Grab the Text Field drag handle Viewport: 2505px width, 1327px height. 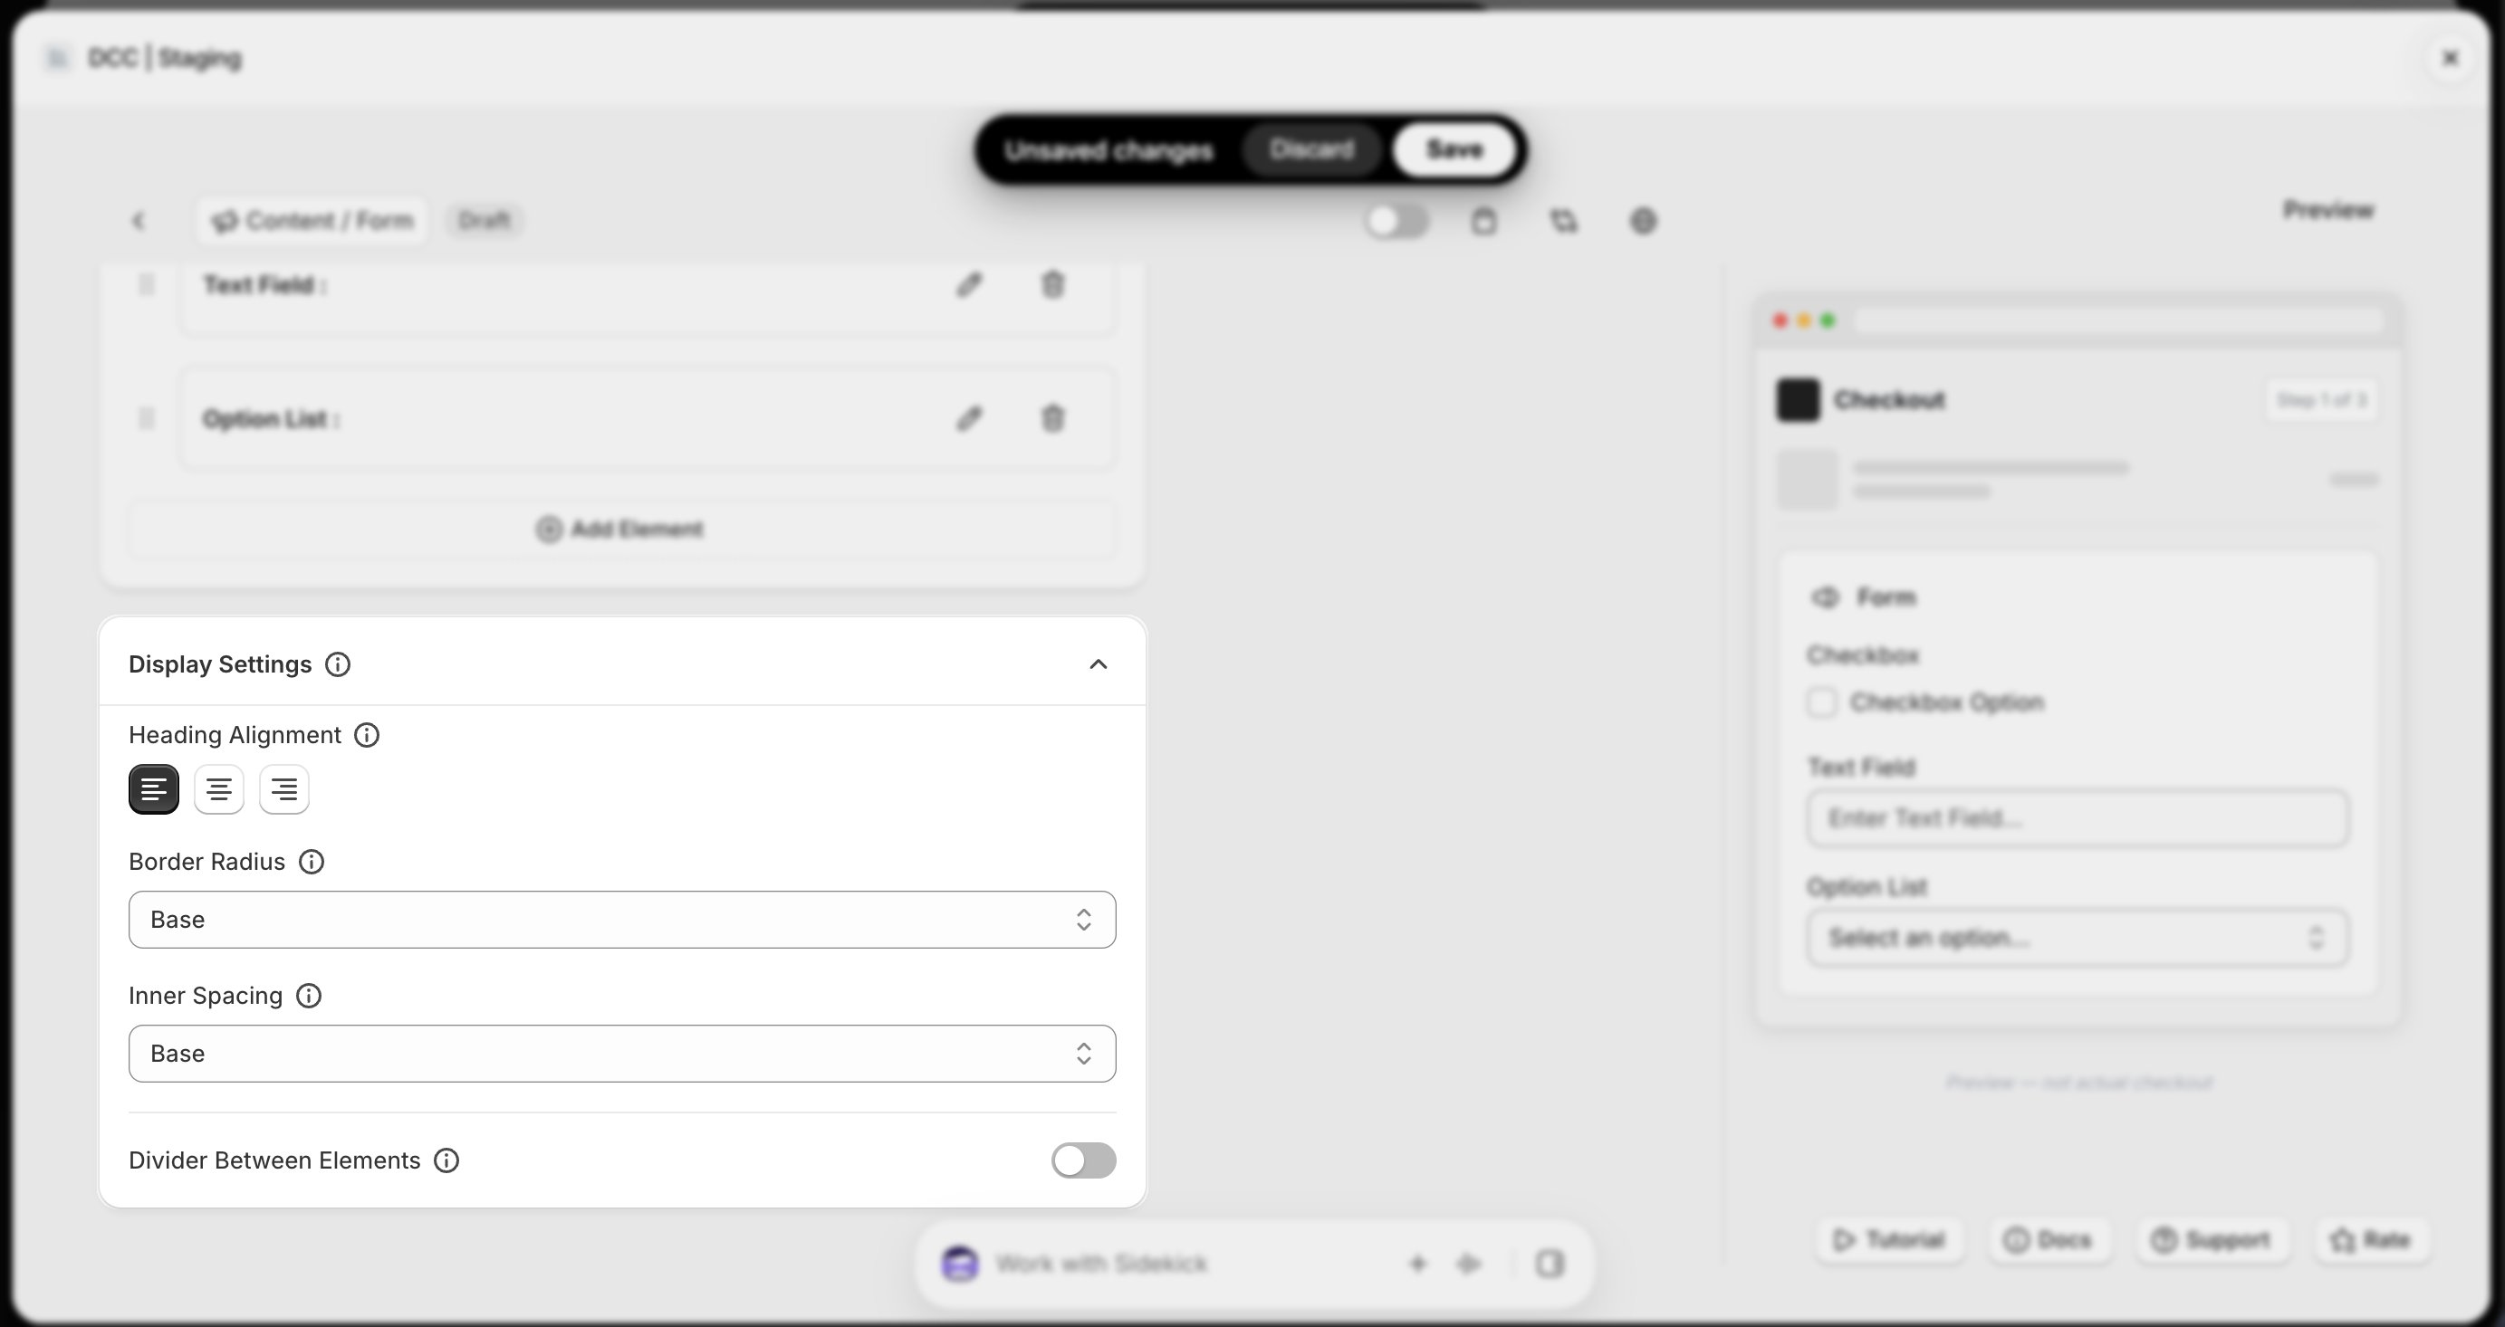[146, 284]
